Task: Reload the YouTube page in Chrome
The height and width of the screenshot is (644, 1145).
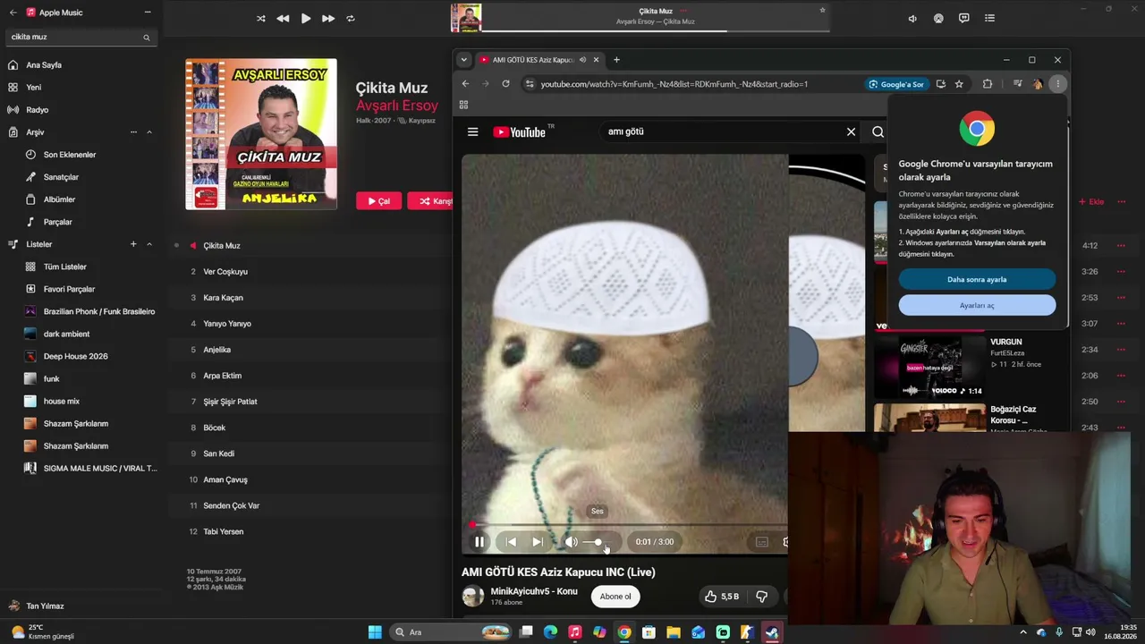Action: (x=505, y=84)
